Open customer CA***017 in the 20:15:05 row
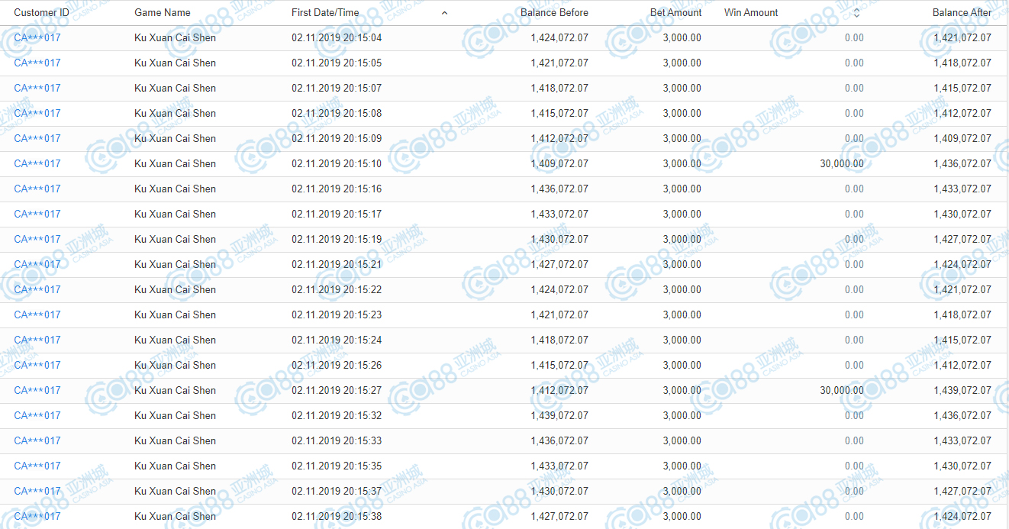The width and height of the screenshot is (1009, 529). [37, 63]
